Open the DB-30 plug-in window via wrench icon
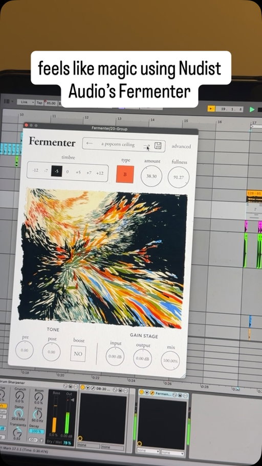The width and height of the screenshot is (262, 466). point(93,388)
